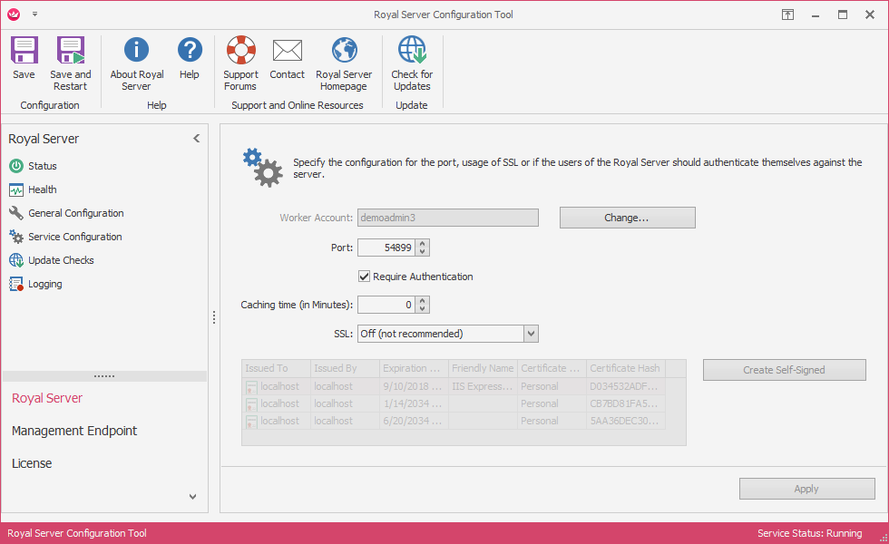889x544 pixels.
Task: Click Create Self-Signed button
Action: point(784,370)
